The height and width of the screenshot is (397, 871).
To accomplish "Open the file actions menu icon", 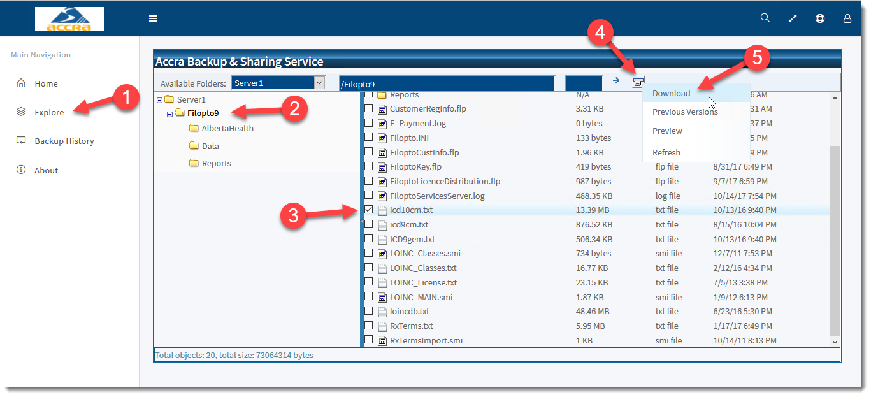I will coord(638,82).
